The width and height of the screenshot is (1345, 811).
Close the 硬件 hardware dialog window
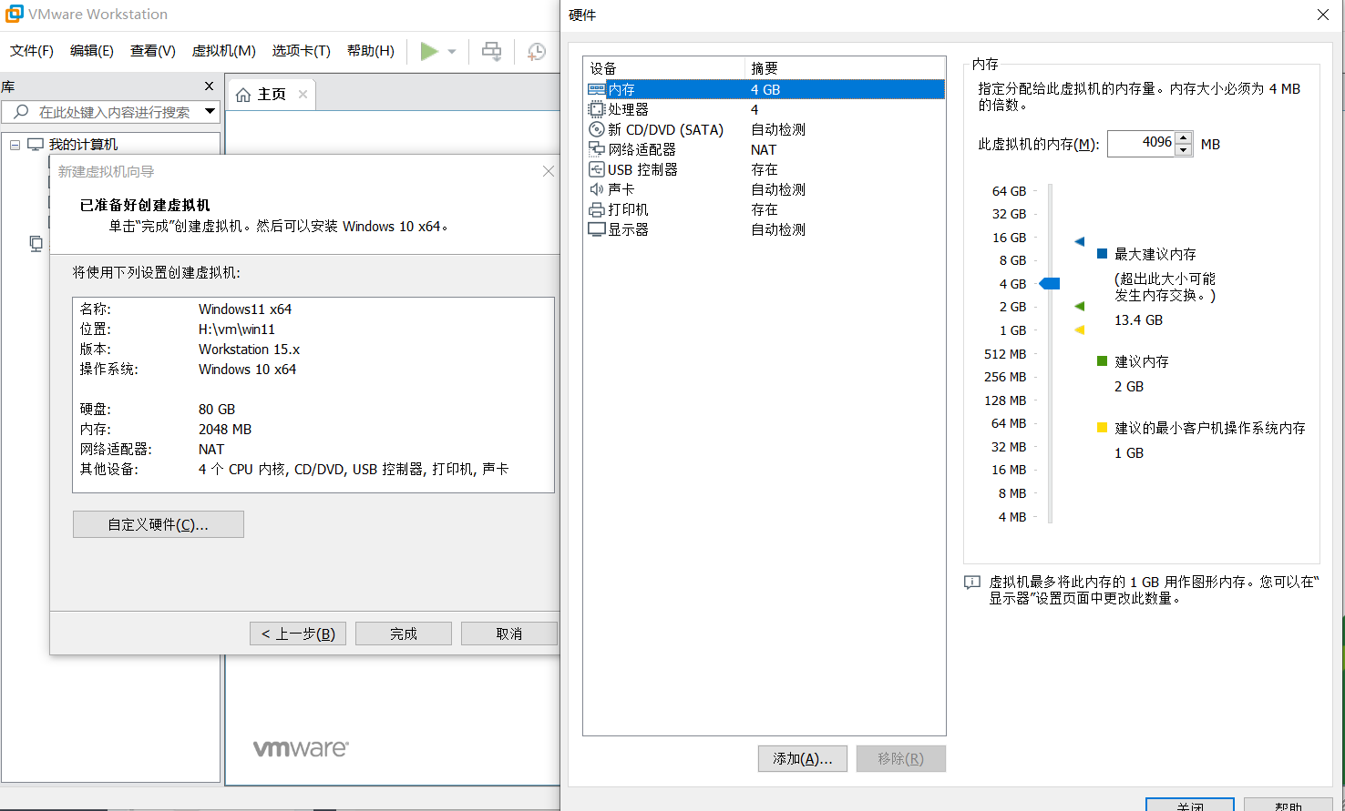1323,15
